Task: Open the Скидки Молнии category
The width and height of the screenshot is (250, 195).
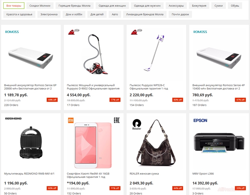Action: [x=40, y=6]
